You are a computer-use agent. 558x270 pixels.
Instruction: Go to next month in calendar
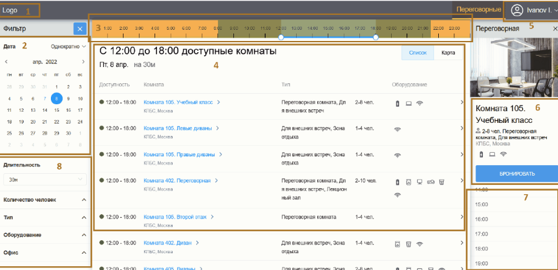[x=83, y=61]
